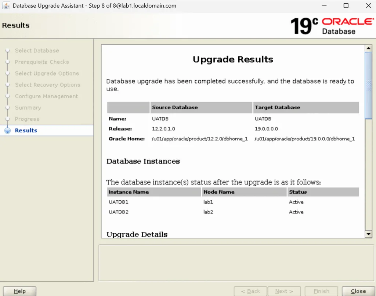Click the Finish button
Image resolution: width=376 pixels, height=296 pixels.
coord(321,290)
